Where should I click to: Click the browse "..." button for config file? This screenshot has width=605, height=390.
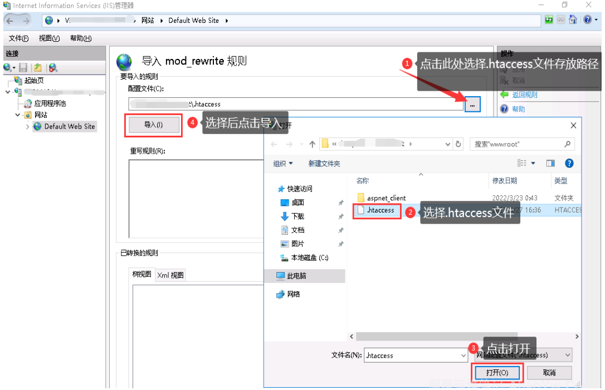pos(472,104)
